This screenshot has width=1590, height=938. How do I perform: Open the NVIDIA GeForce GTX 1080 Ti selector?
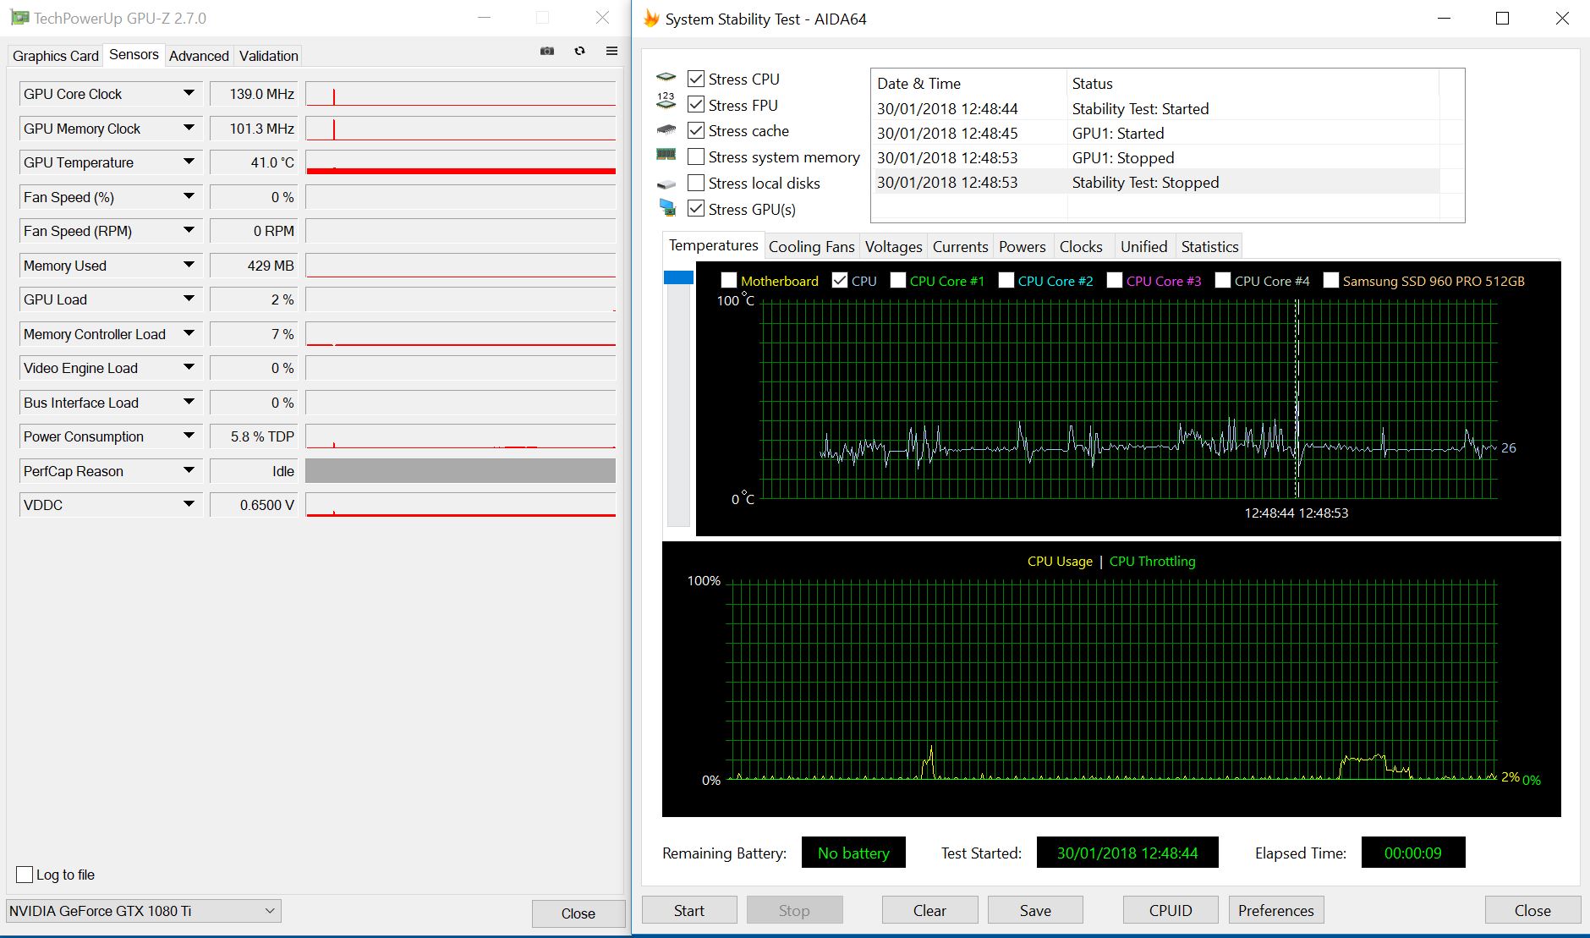pos(143,911)
